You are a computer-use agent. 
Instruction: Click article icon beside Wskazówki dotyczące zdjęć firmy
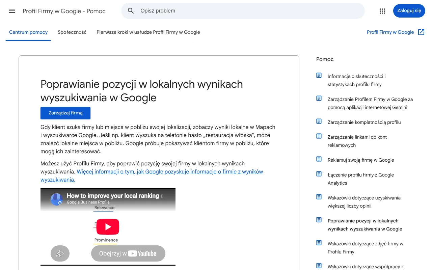point(319,243)
